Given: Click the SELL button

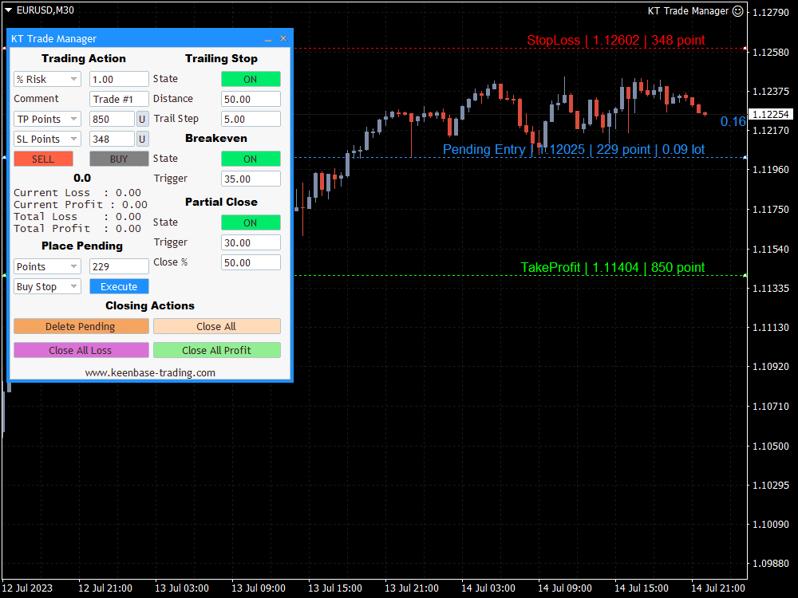Looking at the screenshot, I should (43, 158).
